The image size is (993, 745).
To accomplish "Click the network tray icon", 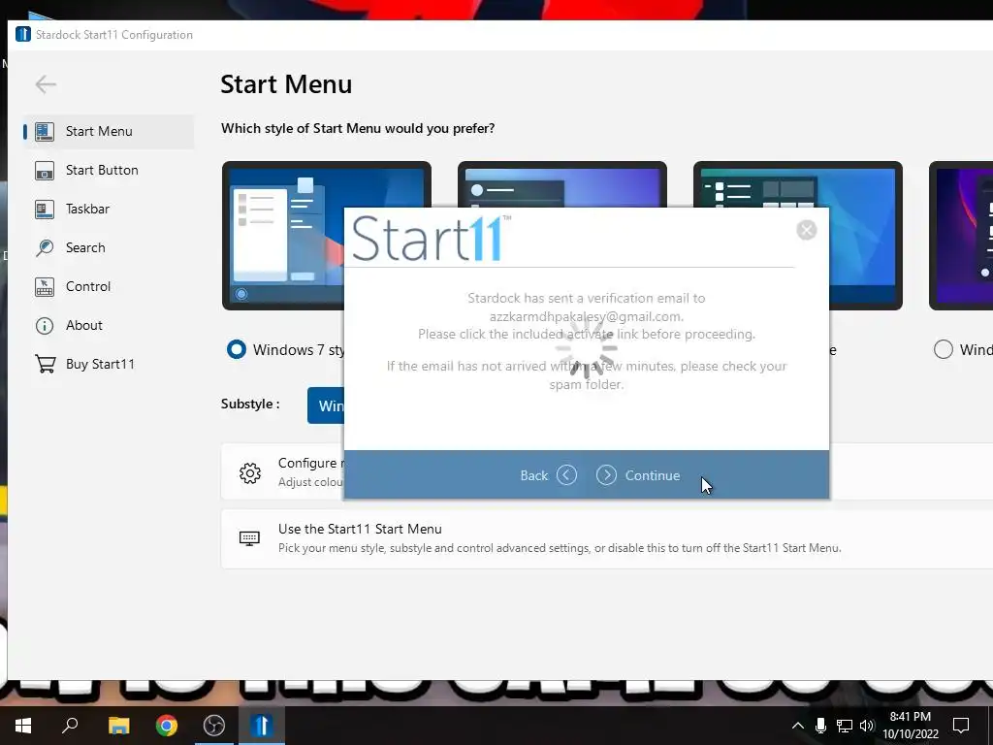I will click(x=845, y=726).
